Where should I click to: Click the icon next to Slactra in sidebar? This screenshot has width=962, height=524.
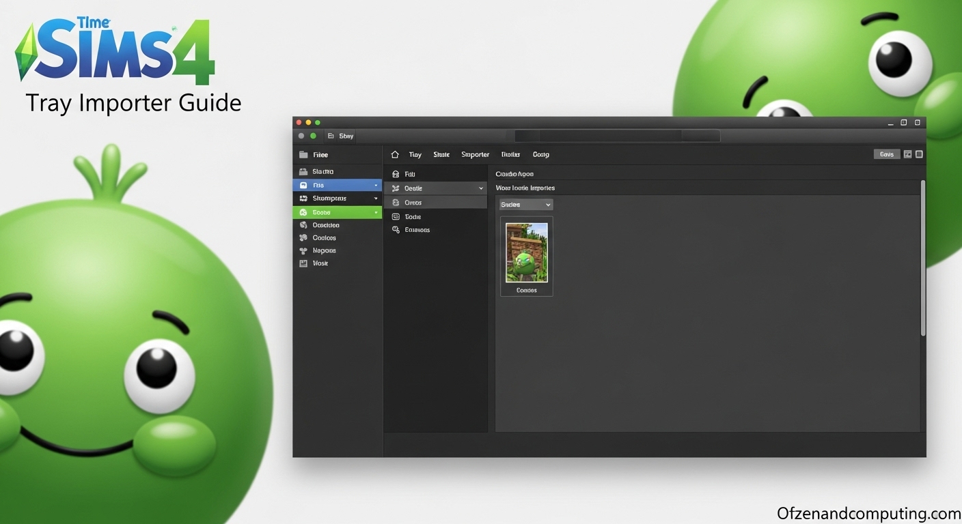(x=303, y=172)
